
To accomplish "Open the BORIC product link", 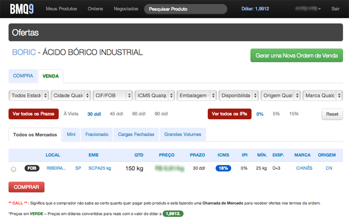I will pos(24,53).
